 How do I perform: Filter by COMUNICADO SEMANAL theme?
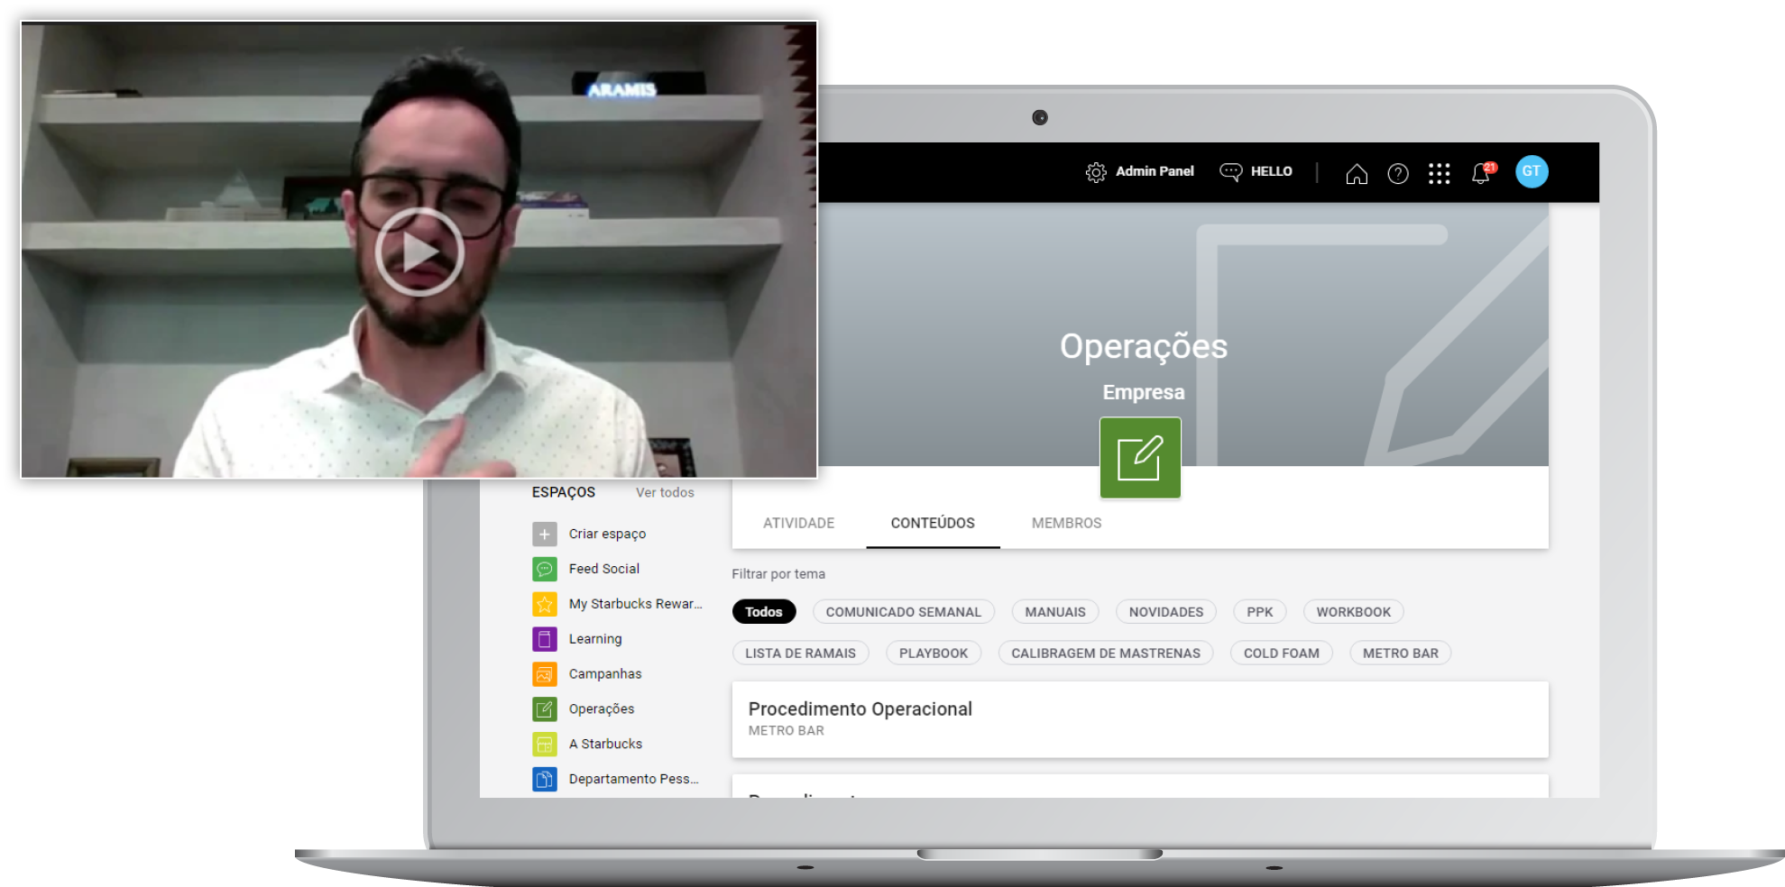(x=903, y=612)
